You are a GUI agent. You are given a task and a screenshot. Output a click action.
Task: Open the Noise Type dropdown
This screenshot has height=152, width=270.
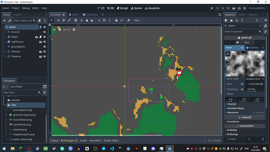(255, 79)
